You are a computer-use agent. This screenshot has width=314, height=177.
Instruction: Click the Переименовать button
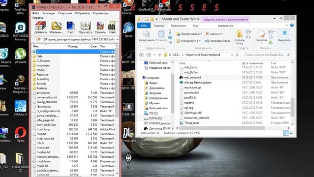[217, 41]
